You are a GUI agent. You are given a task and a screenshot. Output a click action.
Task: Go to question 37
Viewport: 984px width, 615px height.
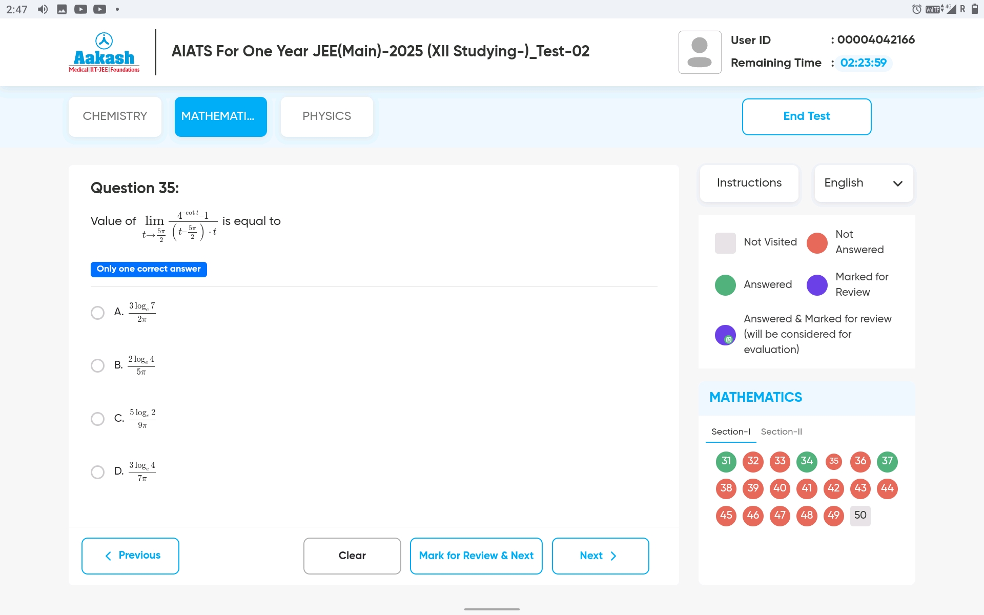tap(887, 461)
